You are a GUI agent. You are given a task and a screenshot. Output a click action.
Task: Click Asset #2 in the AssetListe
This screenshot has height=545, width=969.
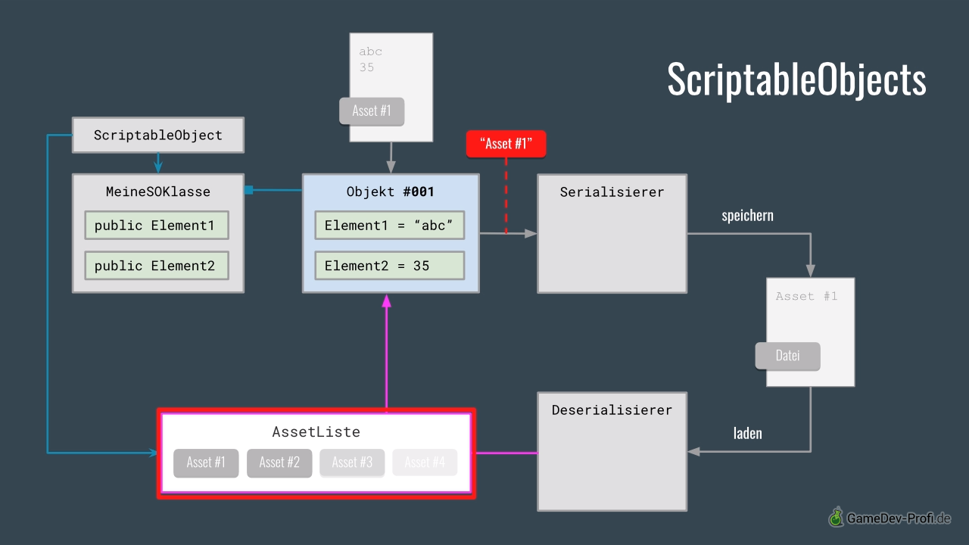click(x=279, y=462)
